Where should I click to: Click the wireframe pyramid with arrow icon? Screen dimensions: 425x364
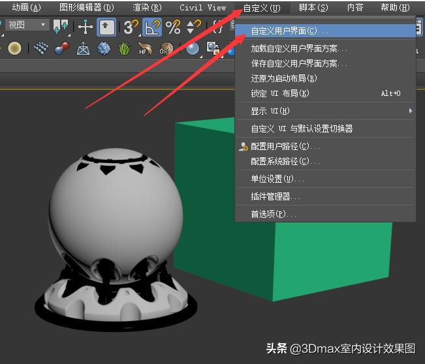coord(83,49)
